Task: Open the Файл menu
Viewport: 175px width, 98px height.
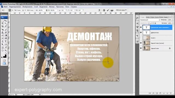Action: click(x=6, y=7)
